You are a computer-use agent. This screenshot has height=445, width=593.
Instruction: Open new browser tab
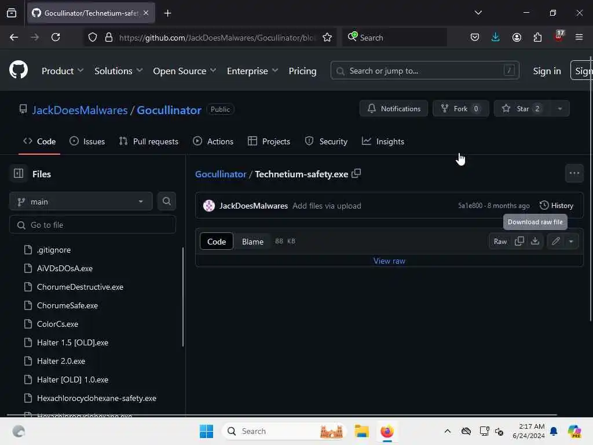point(167,13)
